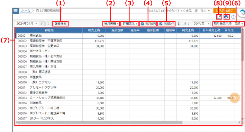Sort by the 純売上高 column header
The width and height of the screenshot is (245, 132).
pyautogui.click(x=188, y=30)
